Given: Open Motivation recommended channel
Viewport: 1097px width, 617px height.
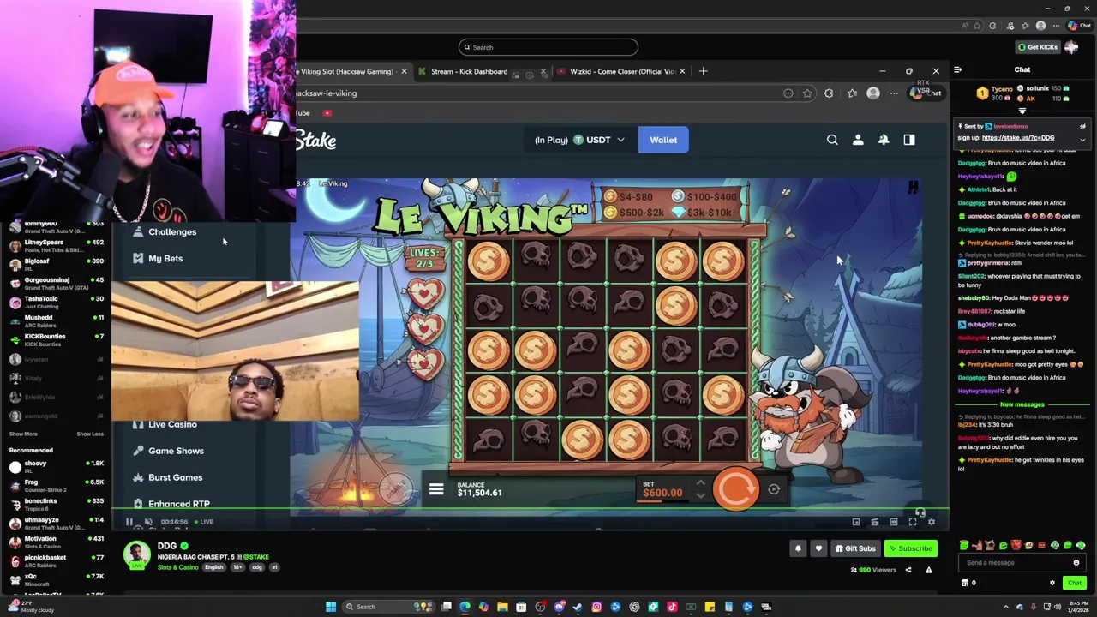Looking at the screenshot, I should coord(57,542).
